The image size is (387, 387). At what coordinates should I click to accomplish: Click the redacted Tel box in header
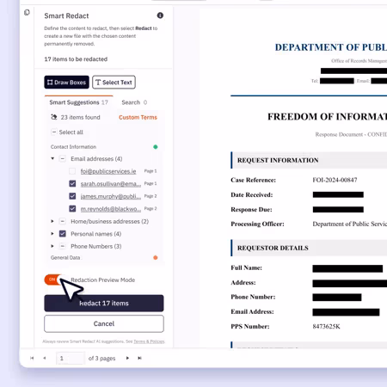coord(337,81)
